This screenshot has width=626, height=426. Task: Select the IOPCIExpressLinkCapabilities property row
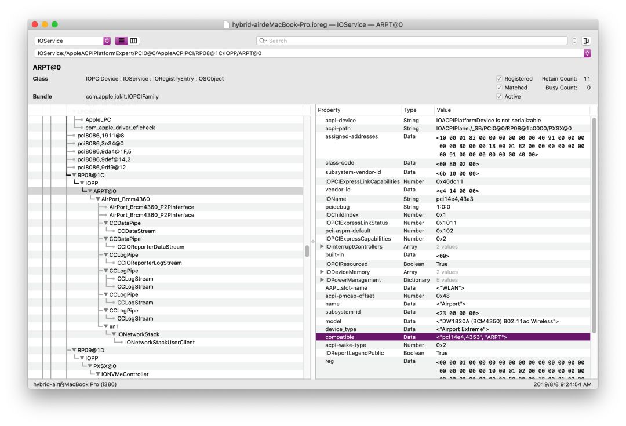pyautogui.click(x=453, y=181)
